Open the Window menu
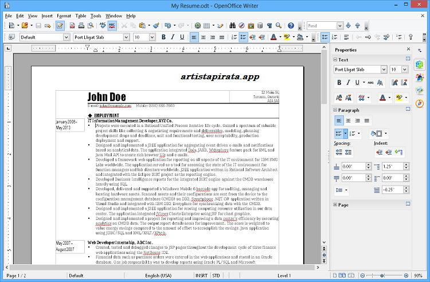430x282 pixels. tap(114, 16)
